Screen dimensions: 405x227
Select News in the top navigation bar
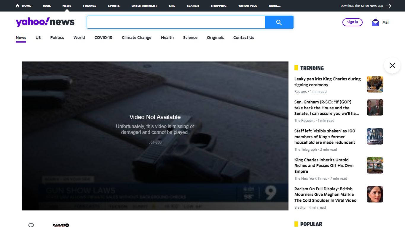(x=67, y=6)
